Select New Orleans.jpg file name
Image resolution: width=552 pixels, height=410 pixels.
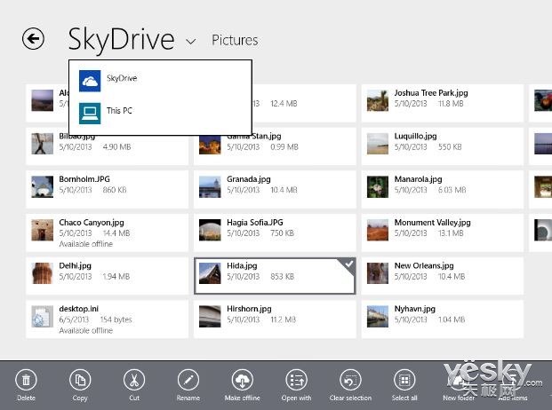click(424, 265)
